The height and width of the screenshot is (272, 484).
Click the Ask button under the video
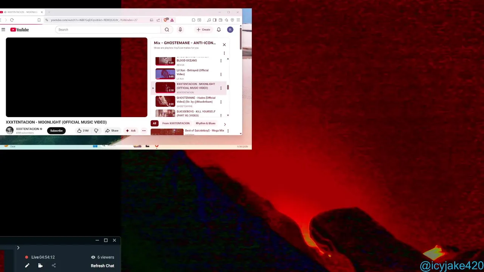(x=130, y=131)
